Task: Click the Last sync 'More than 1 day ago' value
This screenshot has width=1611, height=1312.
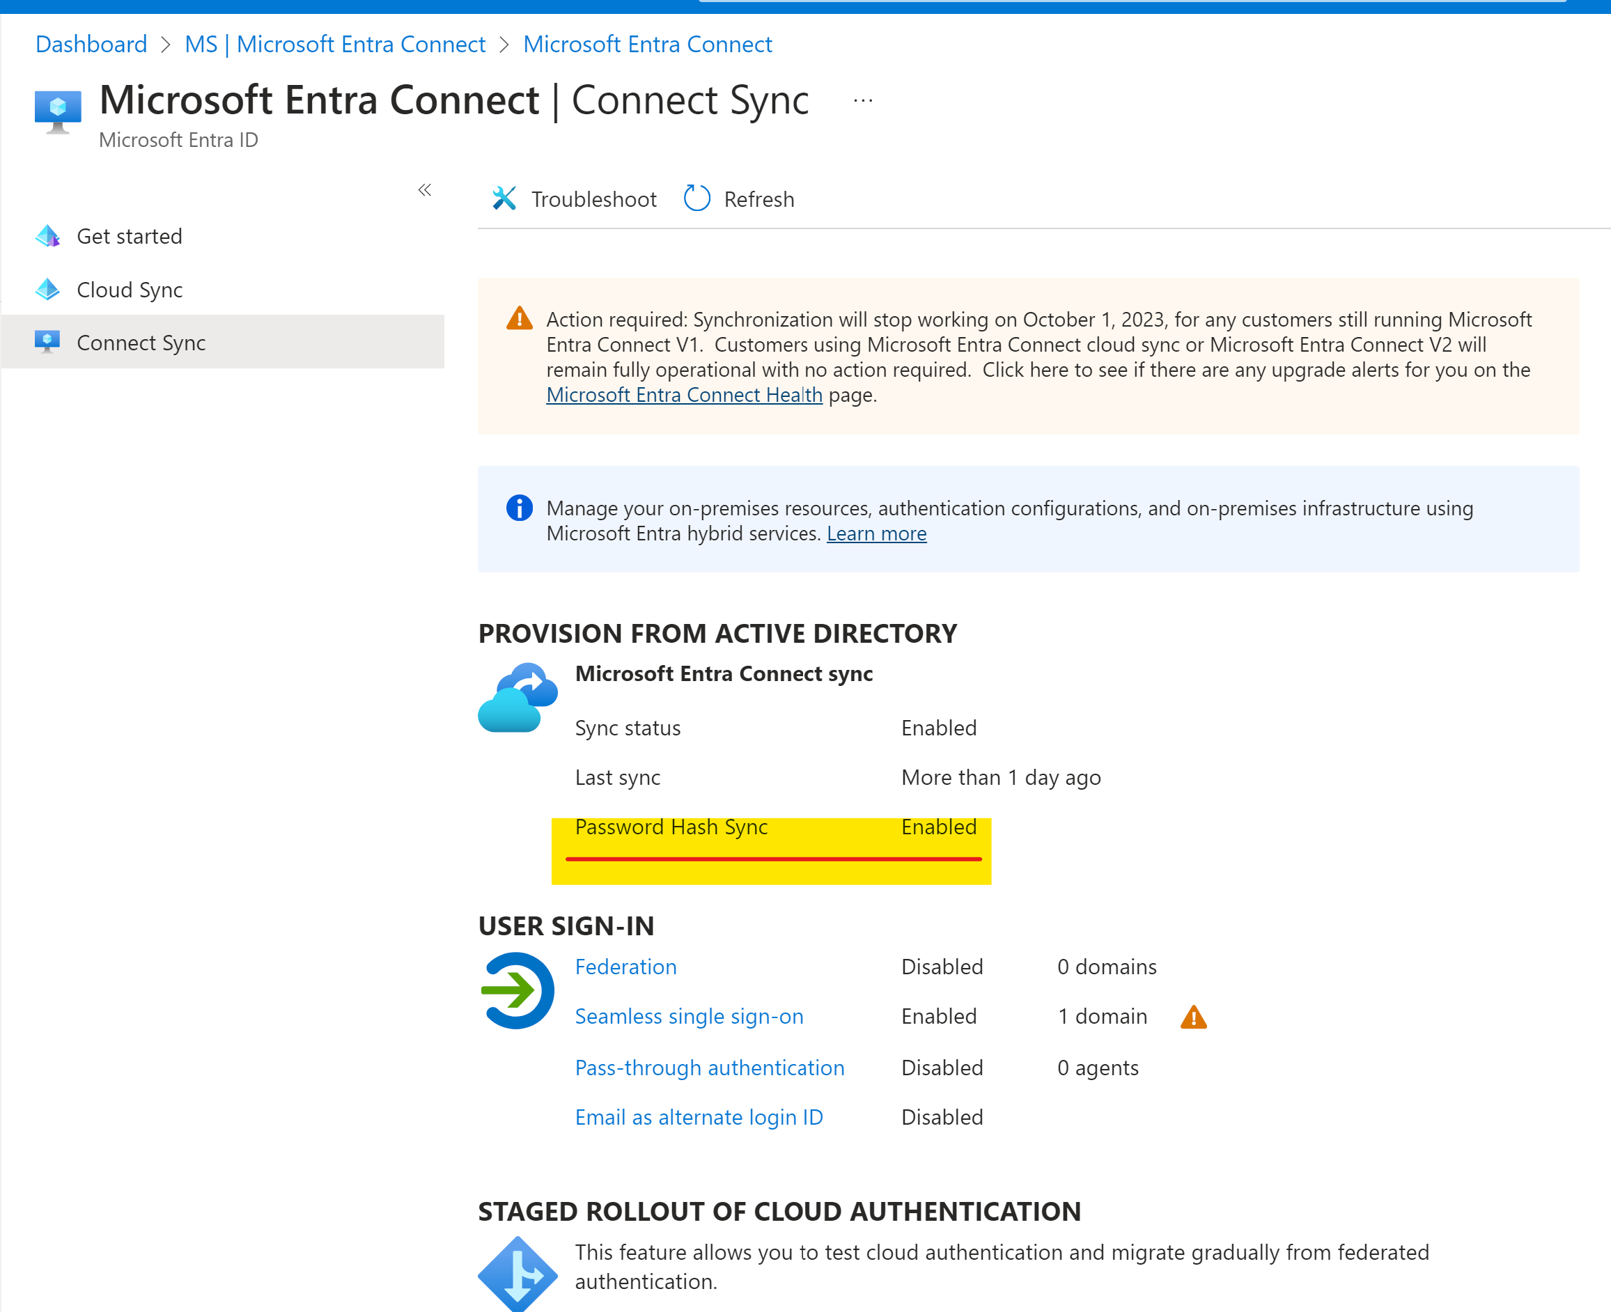Action: [x=1001, y=778]
